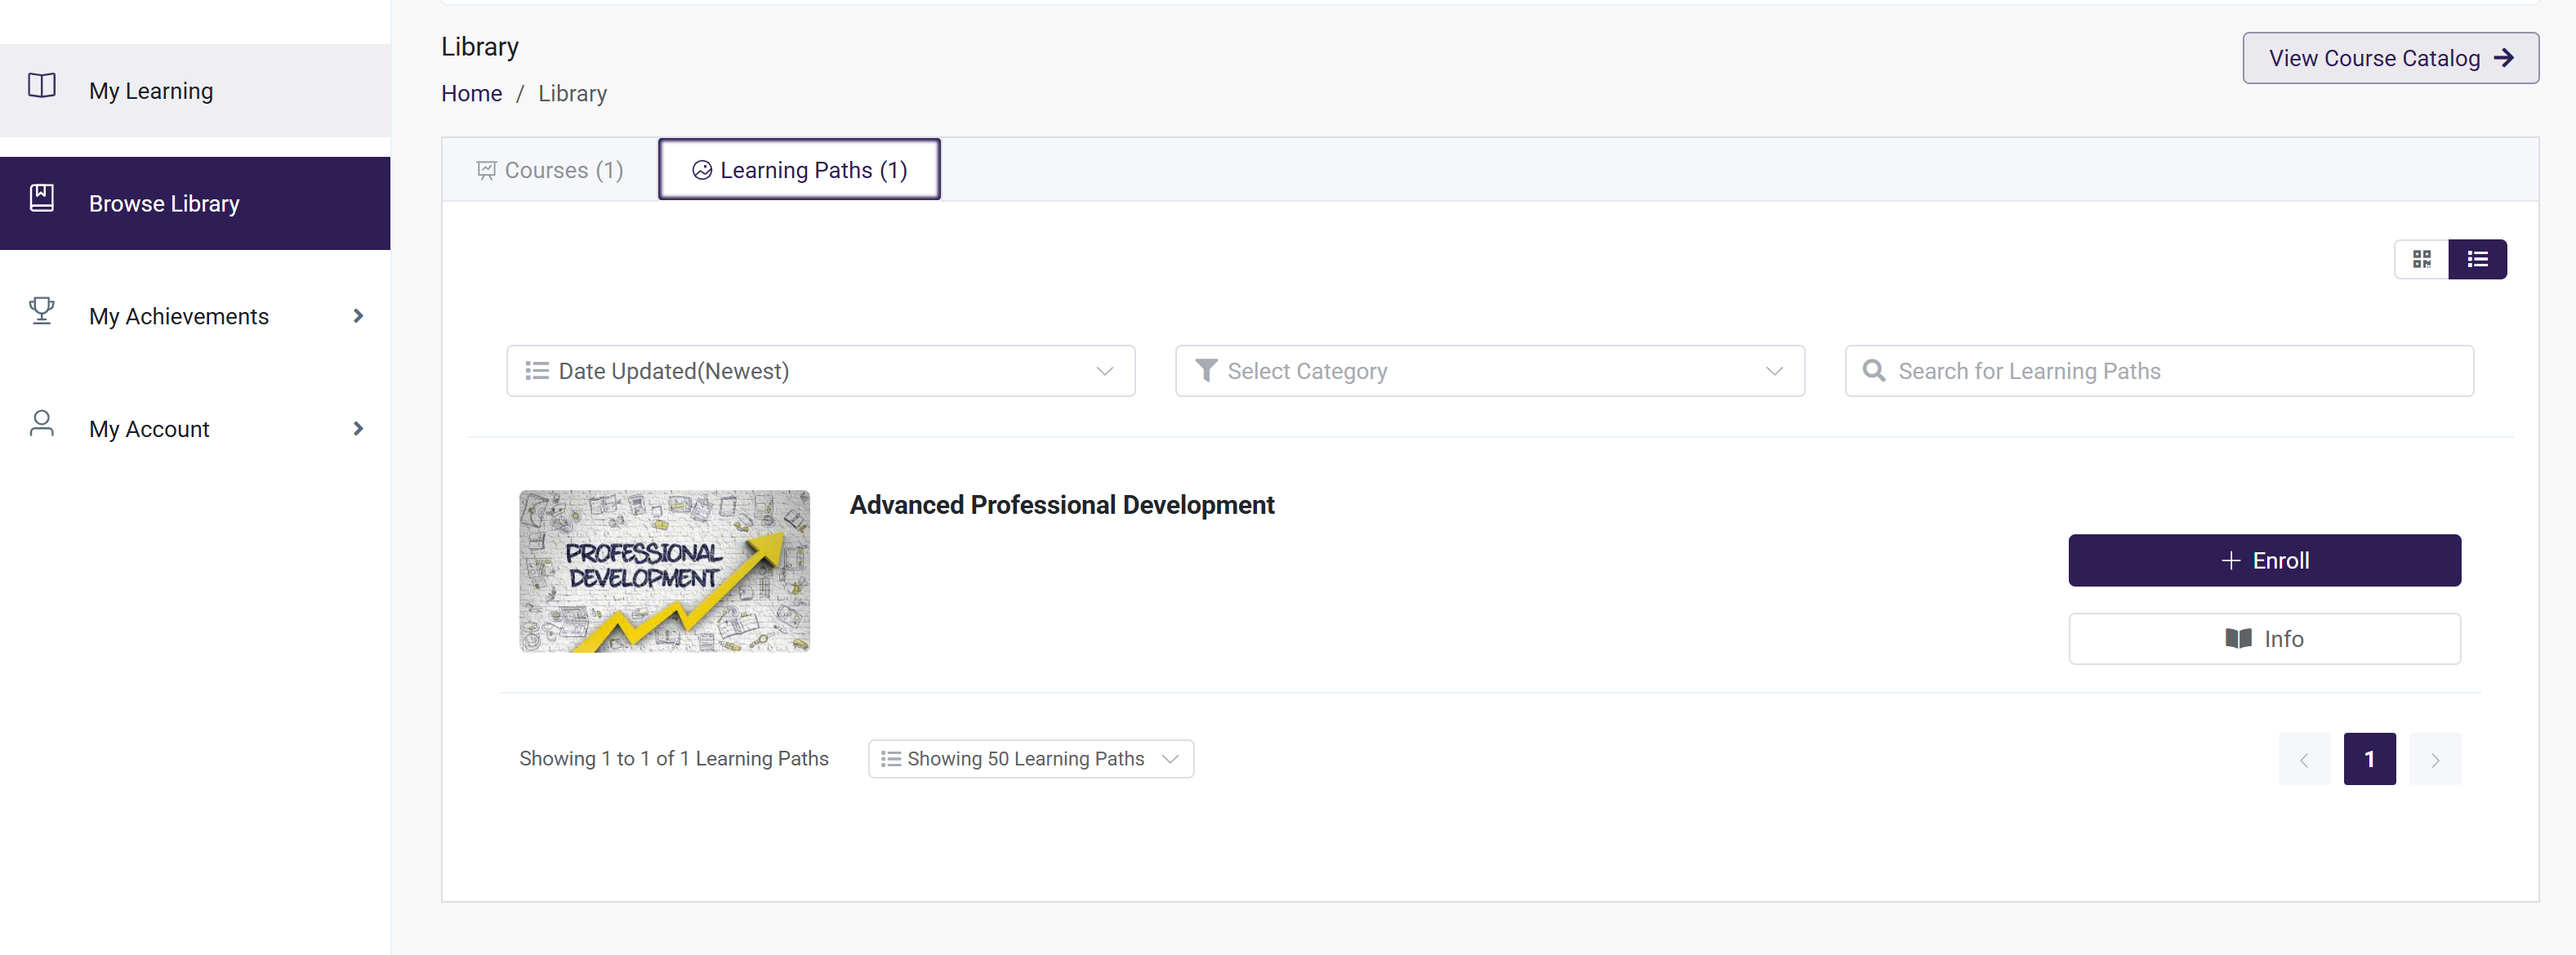Open Showing 50 Learning Paths dropdown

1030,759
